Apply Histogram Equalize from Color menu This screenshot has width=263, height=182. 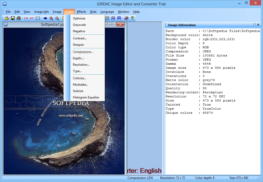pos(84,97)
